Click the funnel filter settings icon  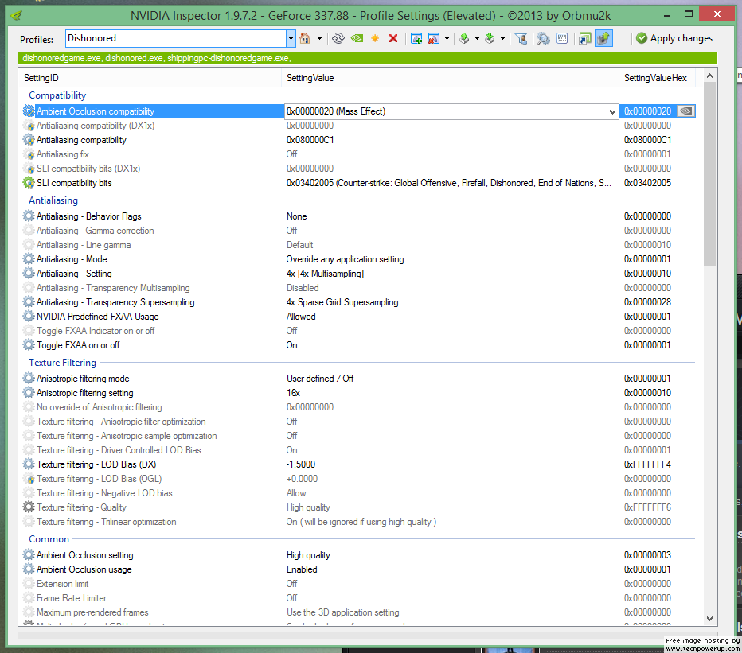pyautogui.click(x=521, y=38)
